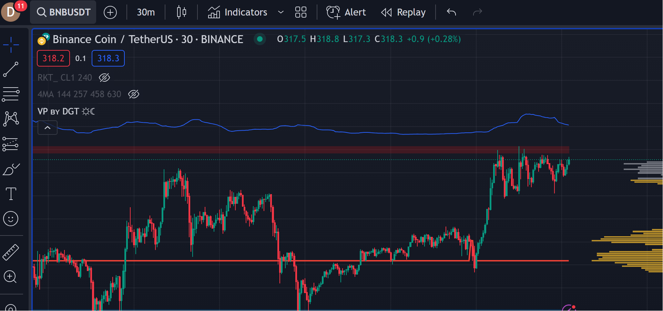Click the Binance Coin / TetherUS chart title

[x=148, y=39]
